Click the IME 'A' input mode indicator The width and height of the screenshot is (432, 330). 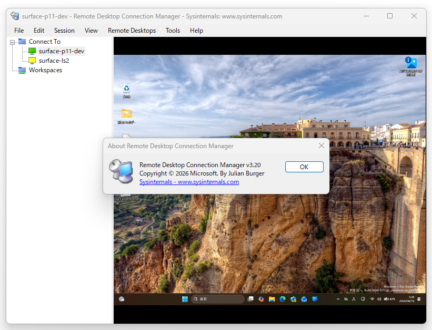pos(354,299)
